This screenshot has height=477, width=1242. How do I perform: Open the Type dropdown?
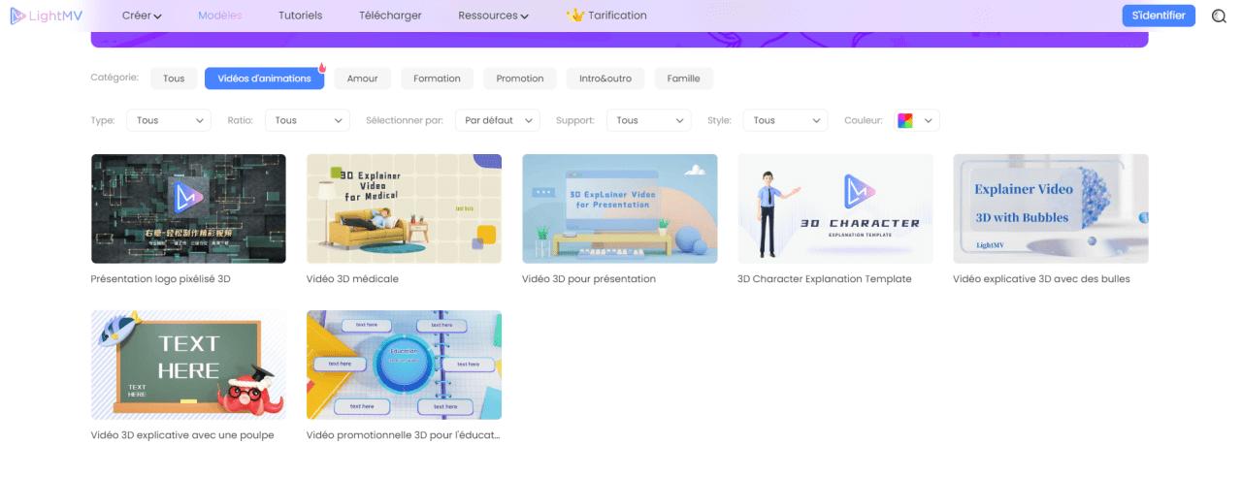[x=168, y=120]
